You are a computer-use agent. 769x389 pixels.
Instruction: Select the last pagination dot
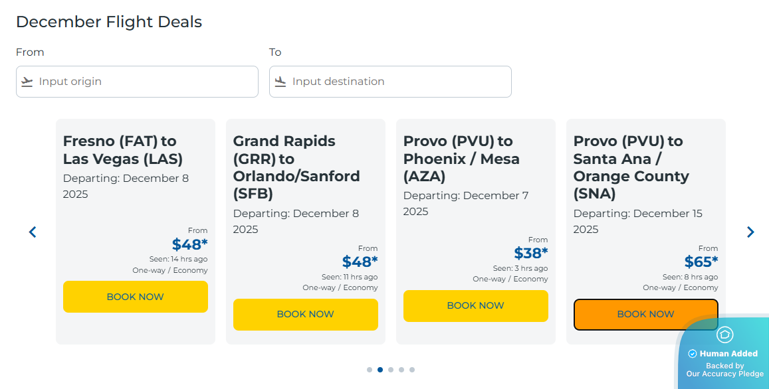[x=412, y=370]
